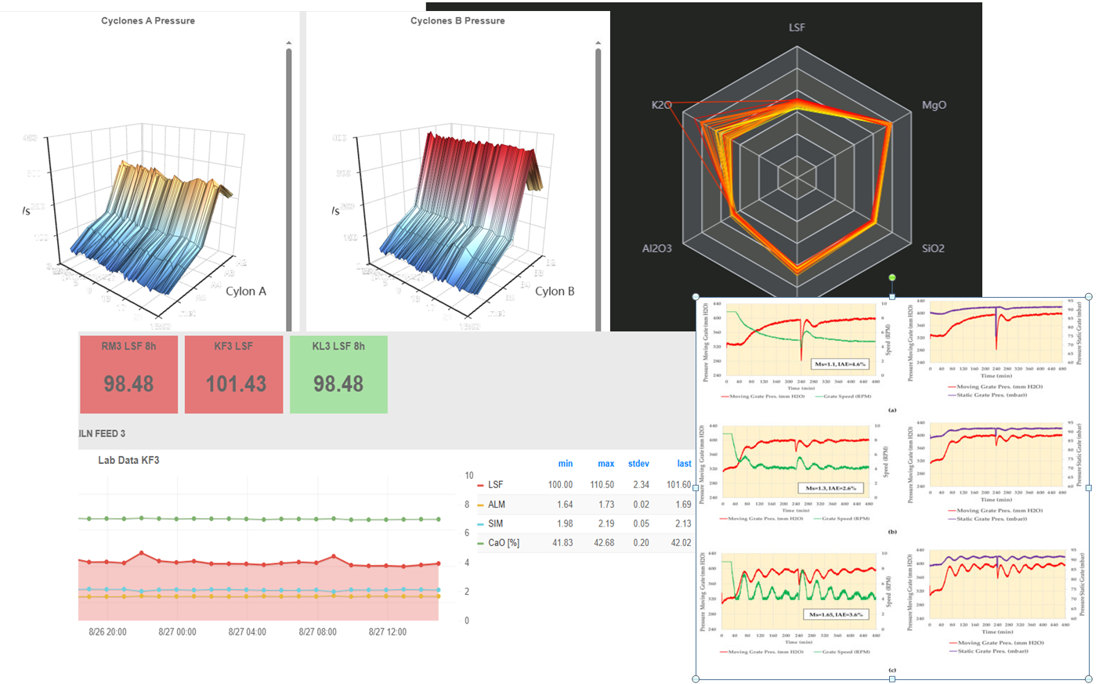The height and width of the screenshot is (684, 1110).
Task: Sort legend by the stdev column header
Action: pyautogui.click(x=638, y=464)
